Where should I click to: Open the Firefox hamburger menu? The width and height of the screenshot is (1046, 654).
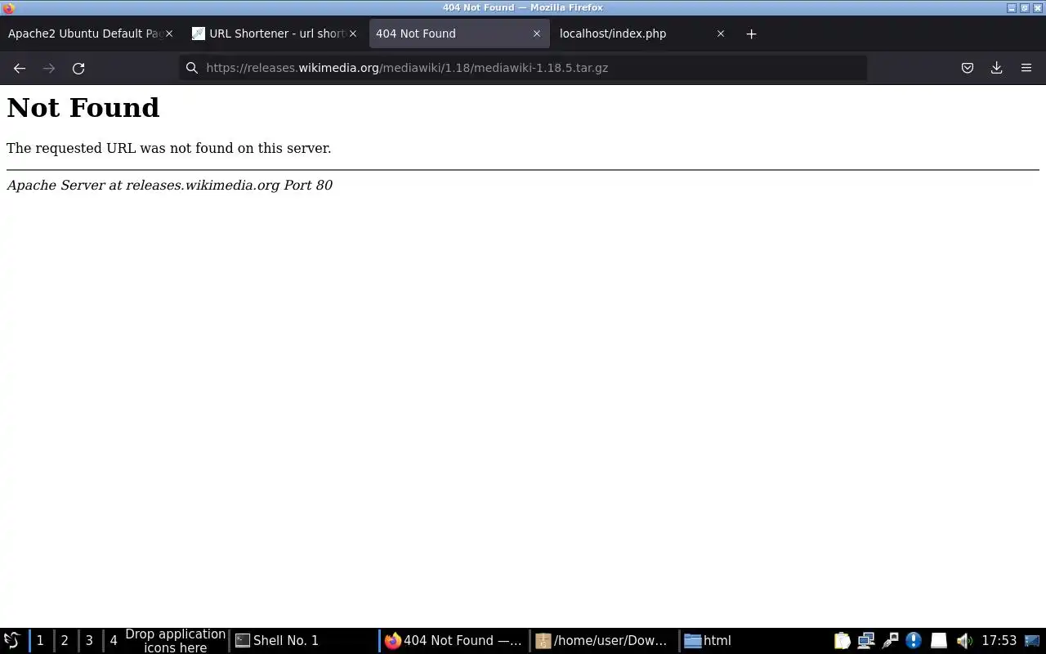click(1026, 68)
